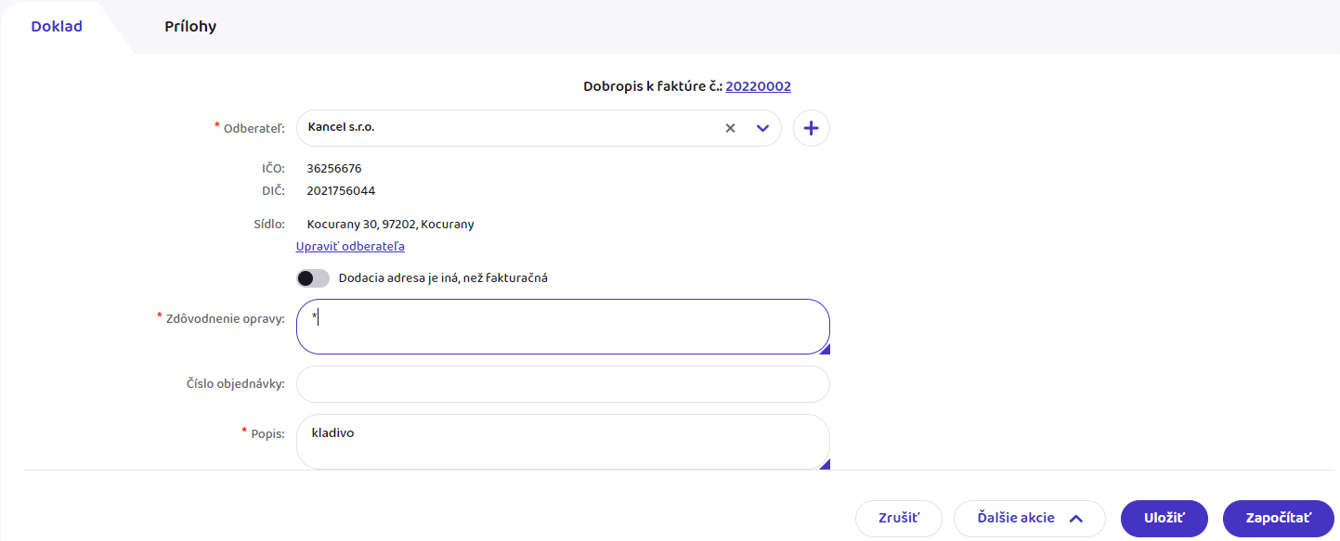Click the Sídlo address Kocurany 30

click(x=390, y=225)
